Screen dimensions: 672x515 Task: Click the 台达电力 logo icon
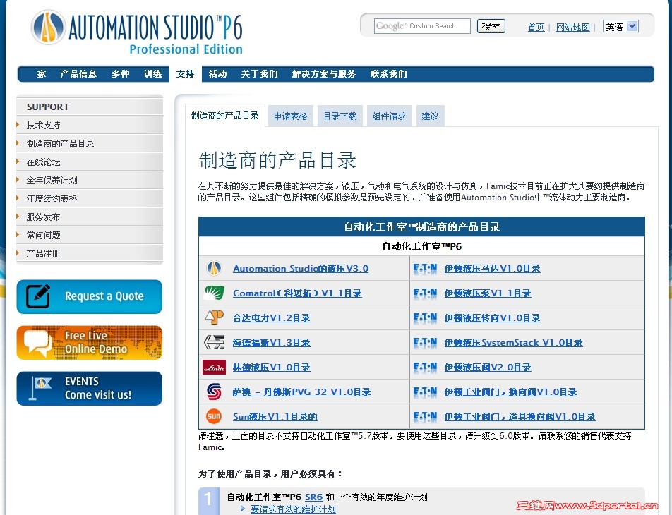pyautogui.click(x=215, y=317)
